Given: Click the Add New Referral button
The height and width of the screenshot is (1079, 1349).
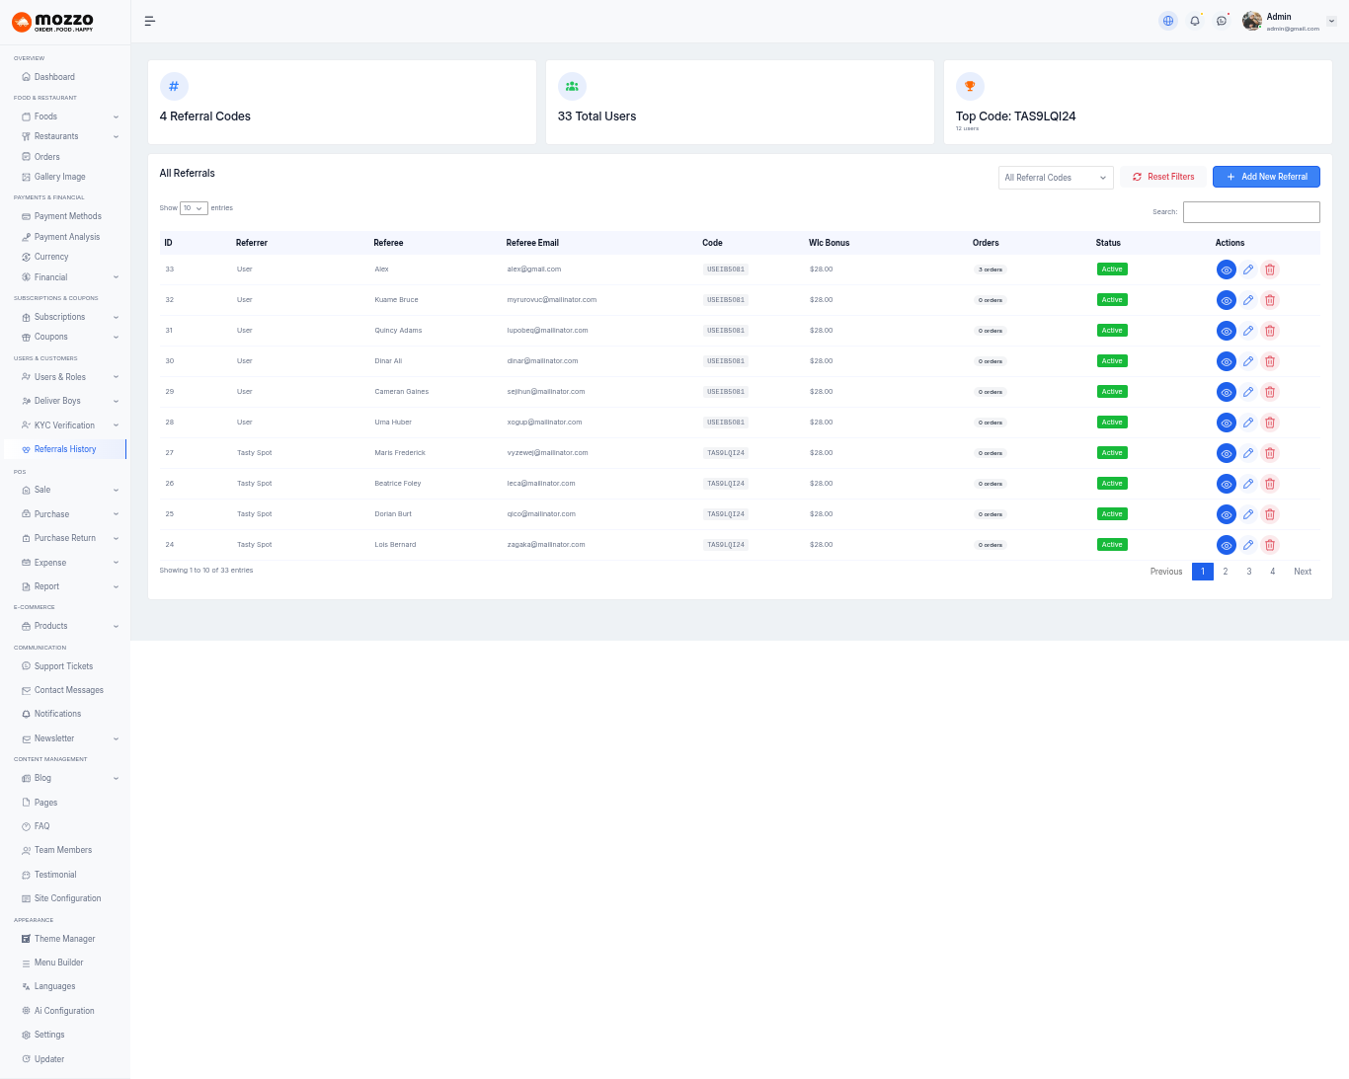Looking at the screenshot, I should pyautogui.click(x=1266, y=177).
